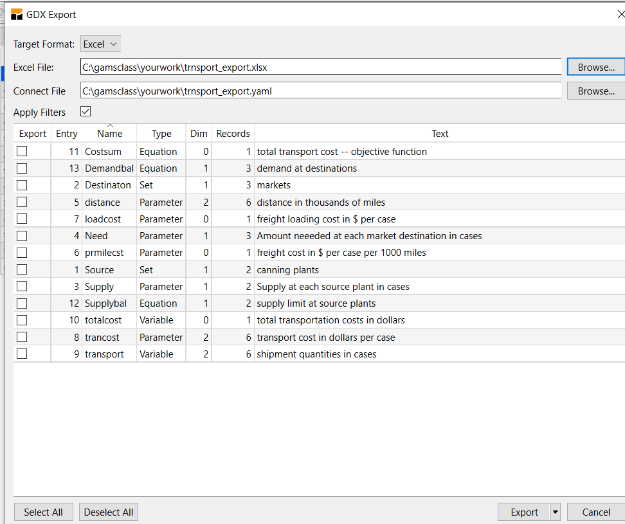Close the GDX Export dialog
Screen dimensions: 625x524
coord(619,14)
